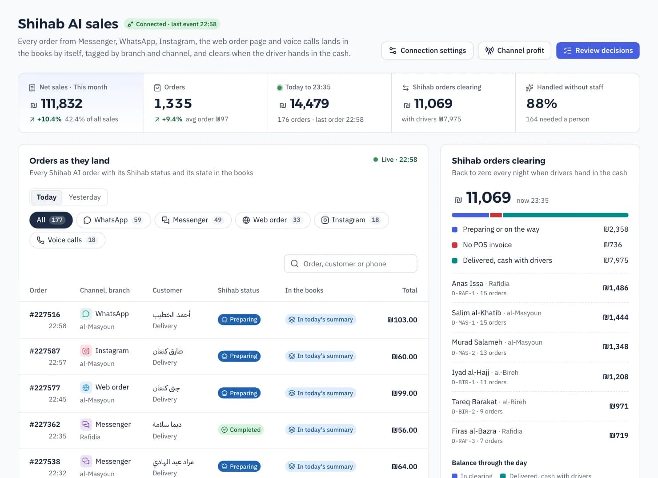Image resolution: width=658 pixels, height=478 pixels.
Task: Click the red No POS invoice swatch
Action: click(455, 245)
